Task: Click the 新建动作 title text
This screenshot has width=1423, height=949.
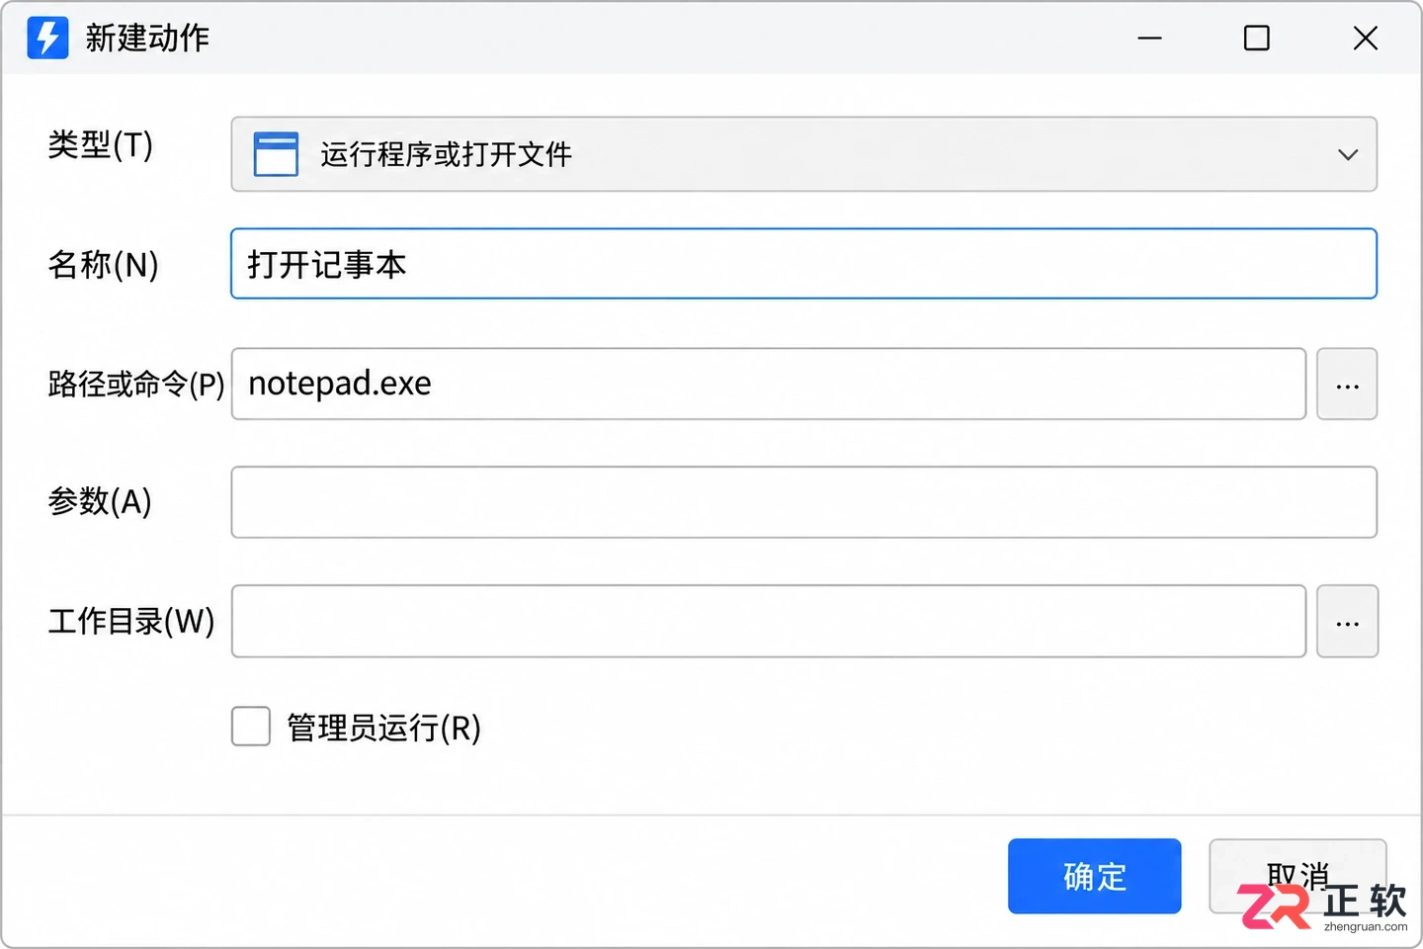Action: coord(147,38)
